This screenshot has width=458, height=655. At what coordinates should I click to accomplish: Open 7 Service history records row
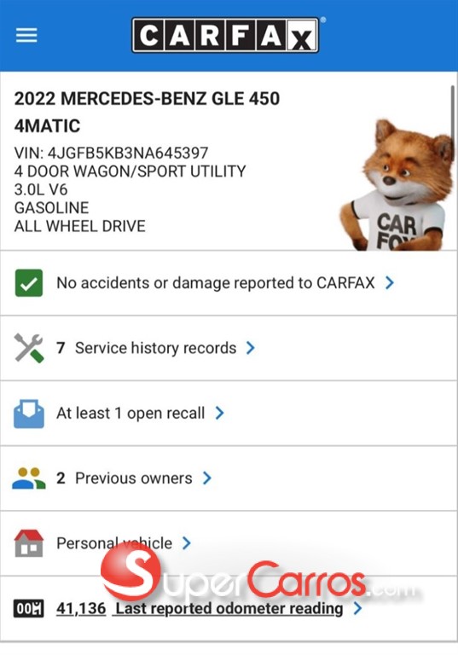[229, 348]
